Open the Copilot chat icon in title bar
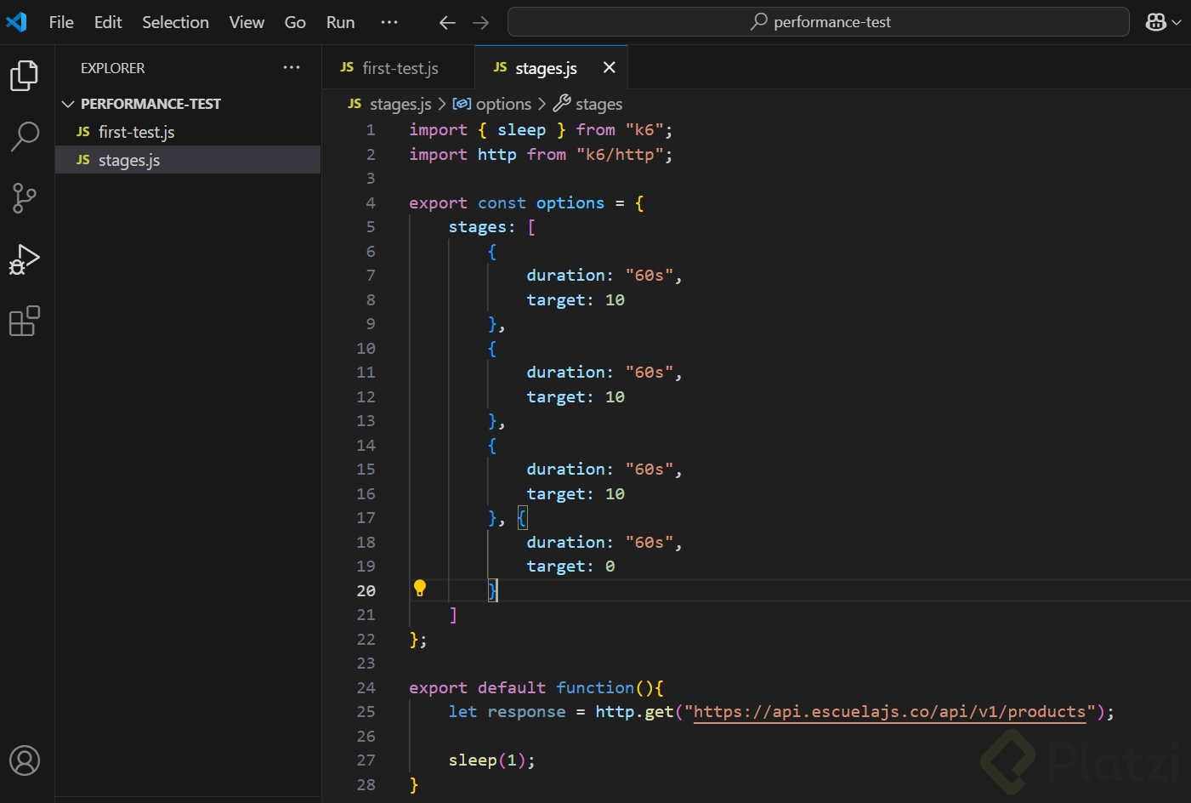The width and height of the screenshot is (1191, 803). (1155, 22)
